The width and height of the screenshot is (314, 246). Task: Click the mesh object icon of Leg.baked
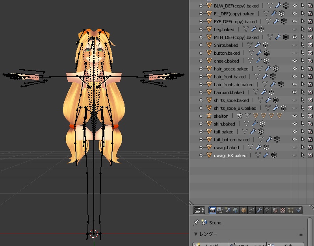(x=209, y=29)
